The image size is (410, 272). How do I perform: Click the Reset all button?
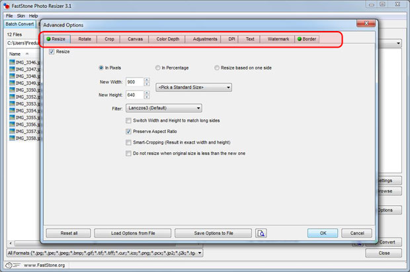pos(69,233)
